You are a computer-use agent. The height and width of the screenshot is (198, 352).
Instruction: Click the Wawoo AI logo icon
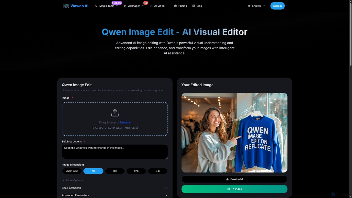pyautogui.click(x=66, y=6)
